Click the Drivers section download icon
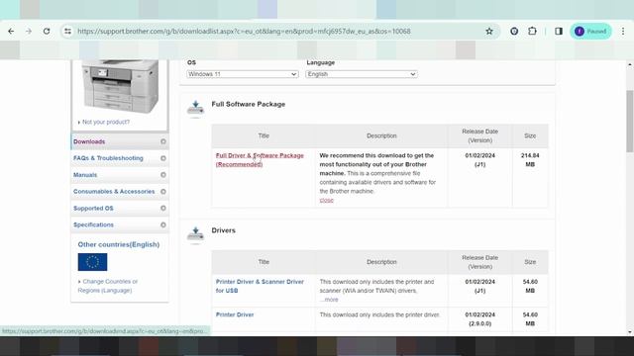 195,234
